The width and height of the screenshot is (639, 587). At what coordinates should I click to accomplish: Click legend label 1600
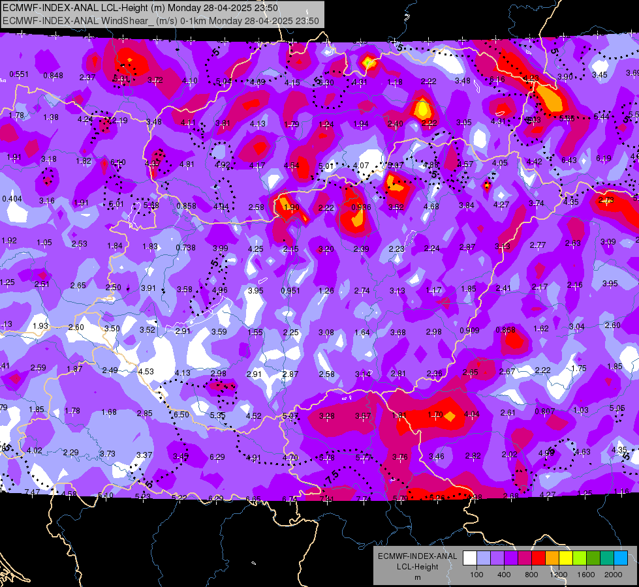(586, 575)
